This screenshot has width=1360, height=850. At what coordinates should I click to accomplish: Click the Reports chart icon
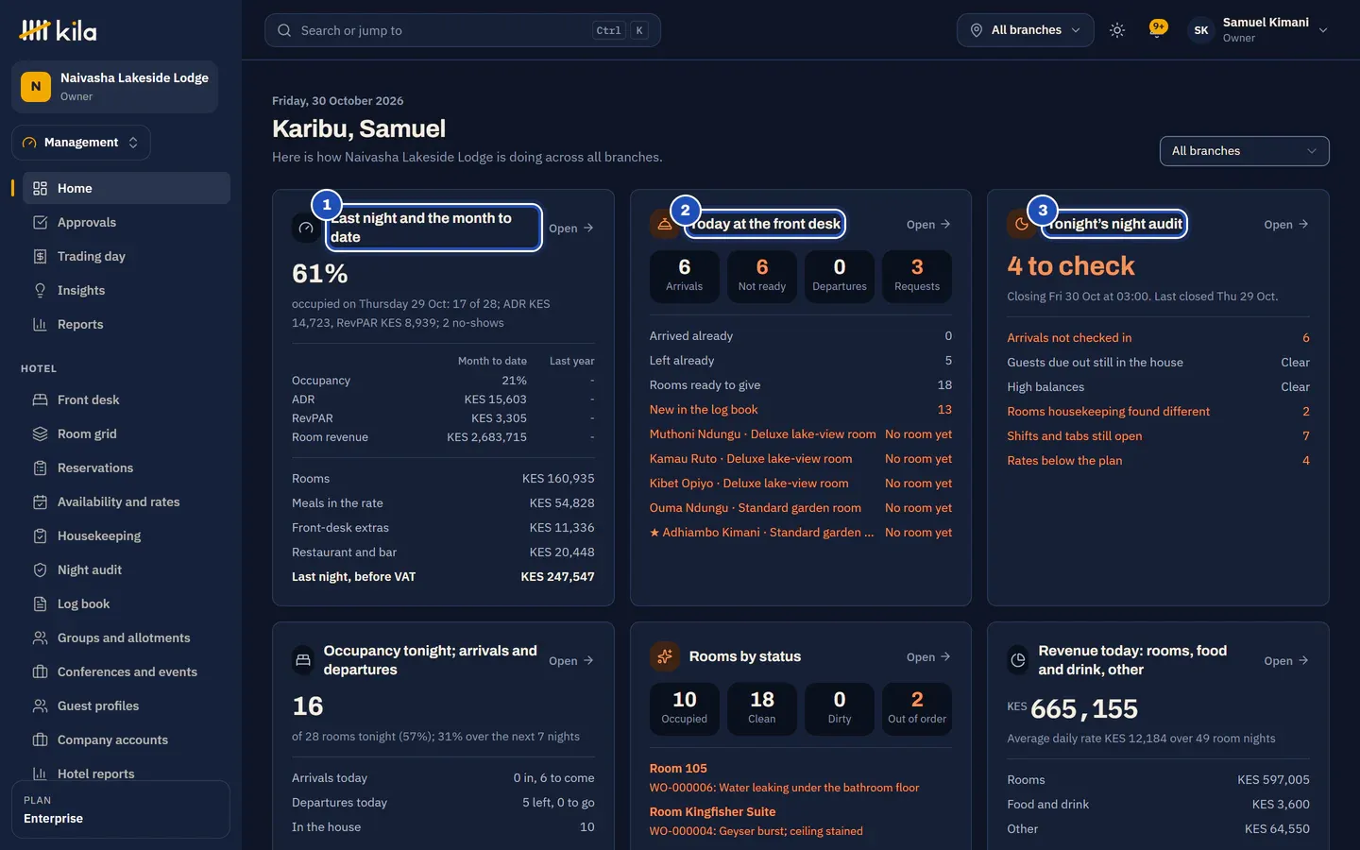click(40, 324)
